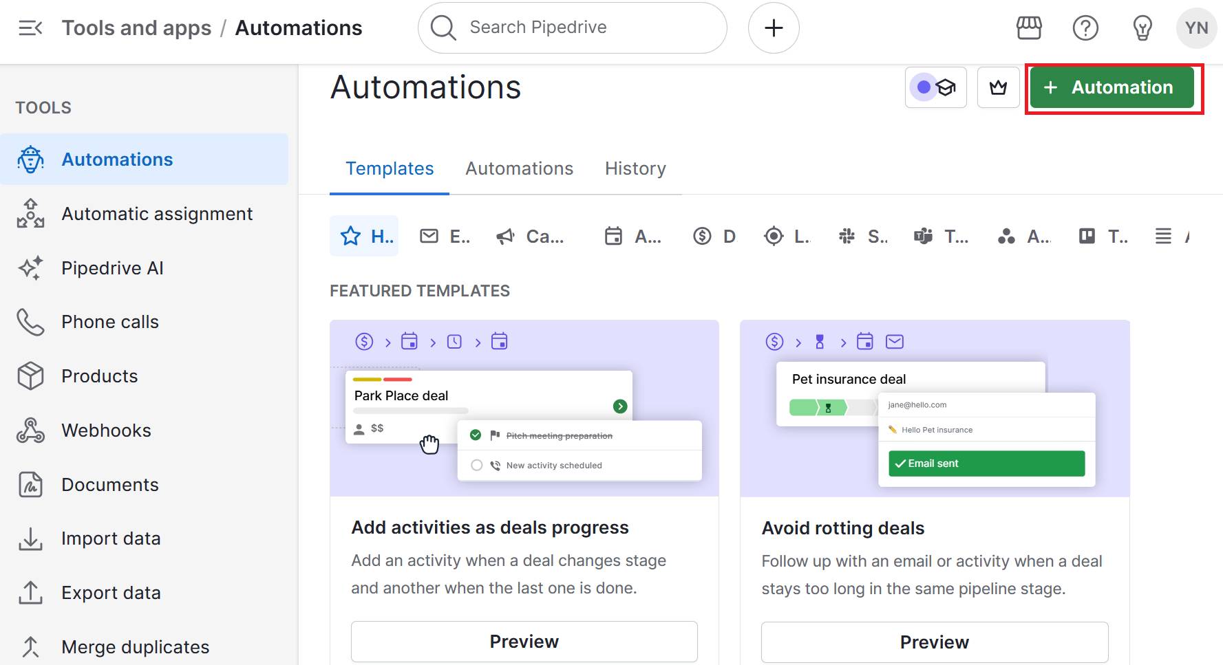Screen dimensions: 1223x665
Task: Open the Marketplace store icon in top bar
Action: 1028,28
